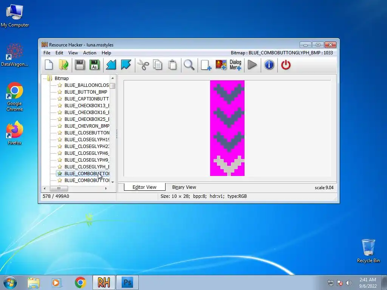387x290 pixels.
Task: Open the View menu
Action: tap(73, 53)
